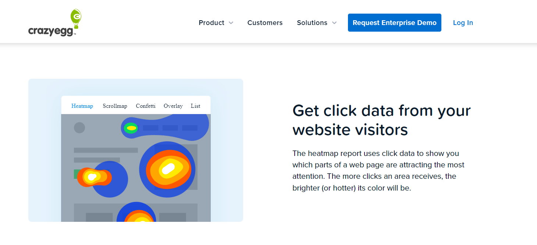Expand the Product dropdown chevron
The width and height of the screenshot is (537, 245).
pyautogui.click(x=231, y=23)
